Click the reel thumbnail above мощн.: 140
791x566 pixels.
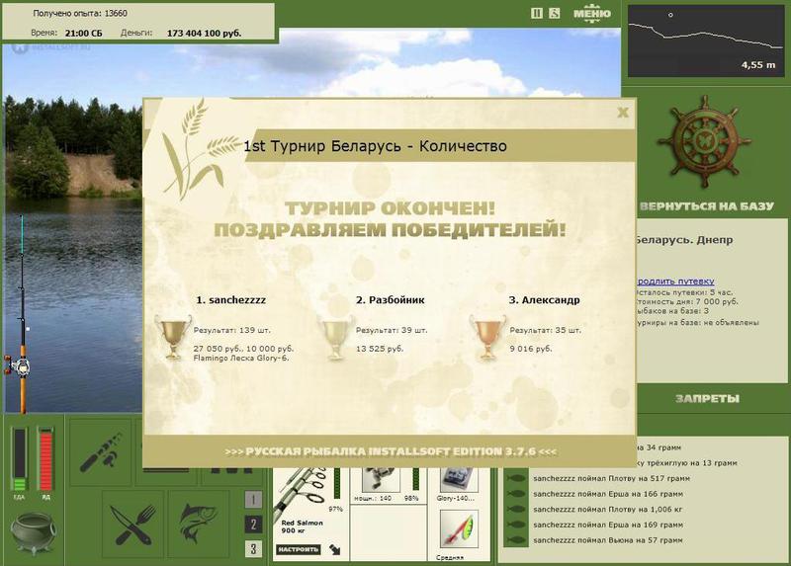point(381,479)
